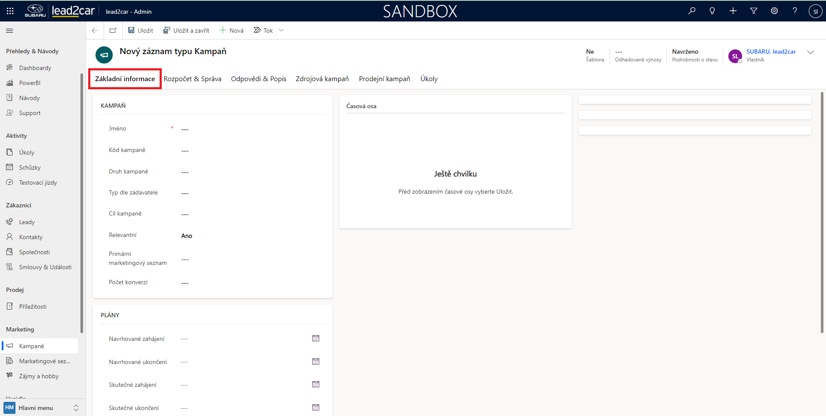Screen dimensions: 826x416
Task: Click the search magnifier icon
Action: [x=692, y=11]
